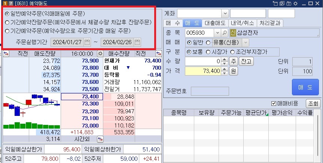323x163 pixels.
Task: Click the 평균단가 column header
Action: pyautogui.click(x=256, y=113)
